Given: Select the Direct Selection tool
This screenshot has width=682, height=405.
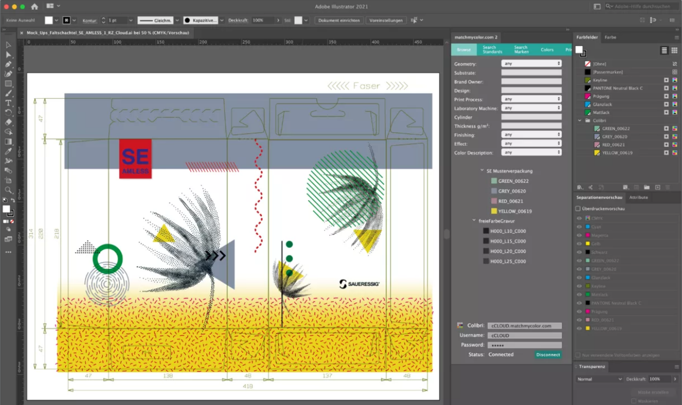Looking at the screenshot, I should 8,55.
